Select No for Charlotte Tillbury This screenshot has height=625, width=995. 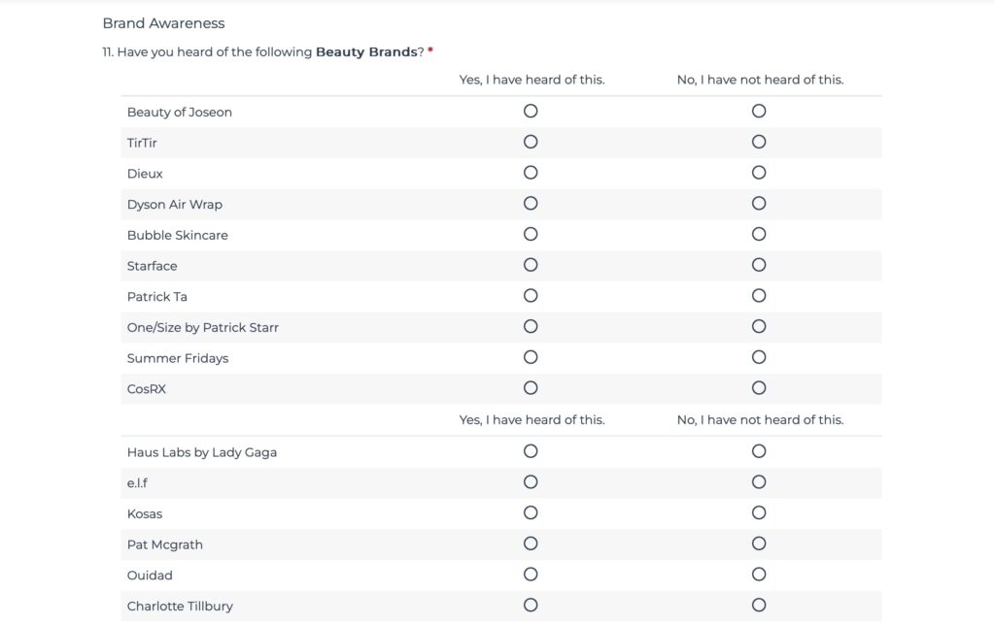[759, 606]
